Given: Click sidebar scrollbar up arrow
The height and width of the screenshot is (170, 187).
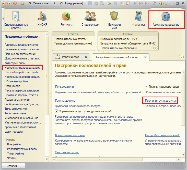Looking at the screenshot, I should tap(47, 34).
